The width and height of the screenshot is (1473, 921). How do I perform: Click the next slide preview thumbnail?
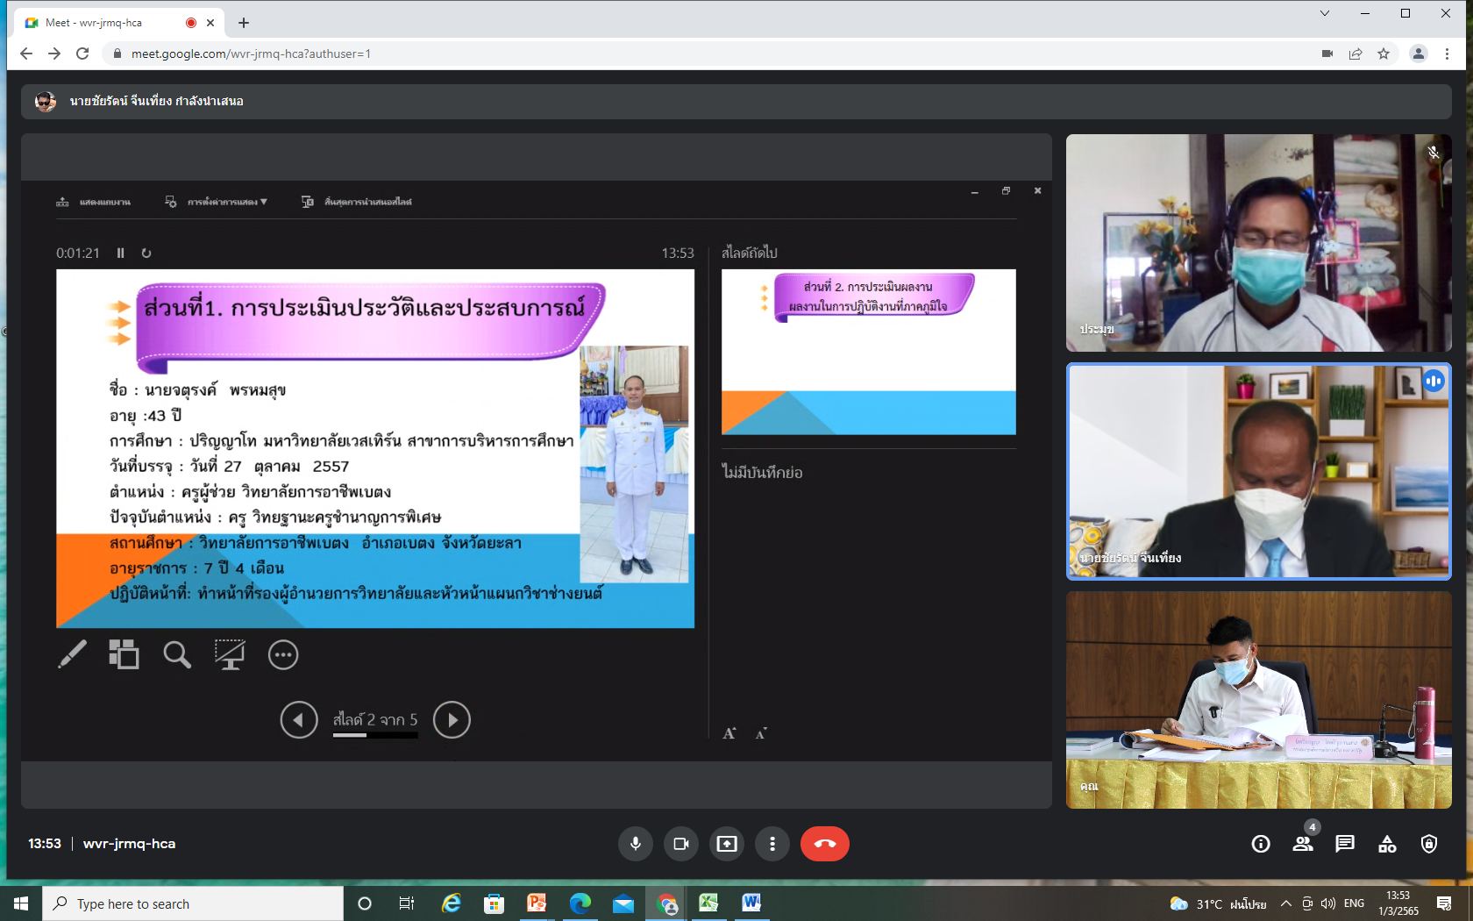[868, 352]
